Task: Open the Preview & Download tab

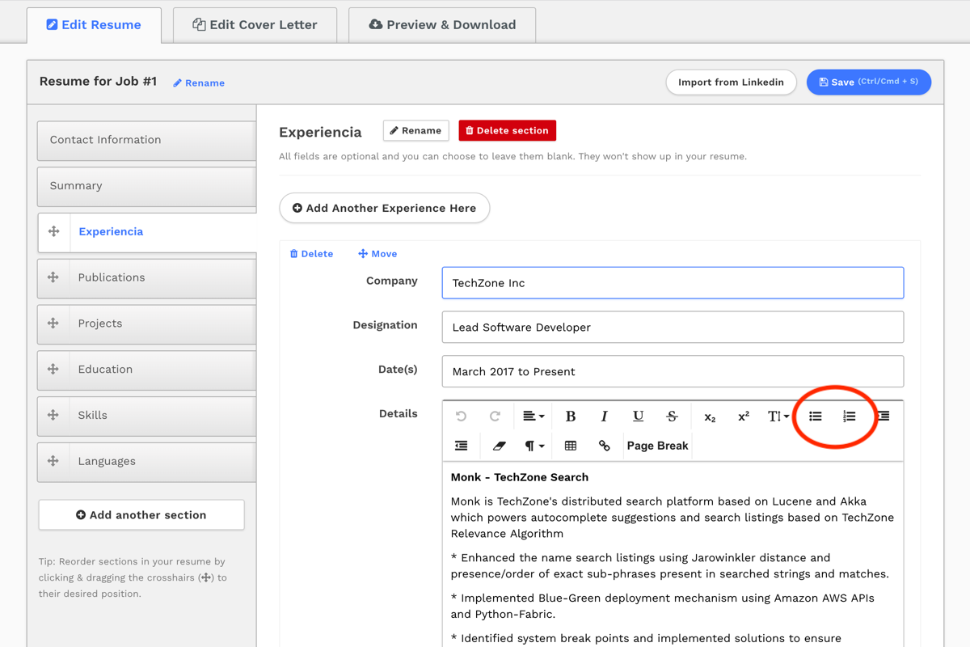Action: pyautogui.click(x=441, y=25)
